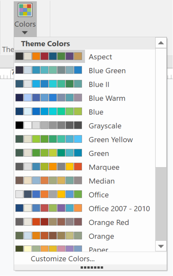Choose the Blue Green color theme
Viewport: 173px width, 276px height.
point(85,70)
